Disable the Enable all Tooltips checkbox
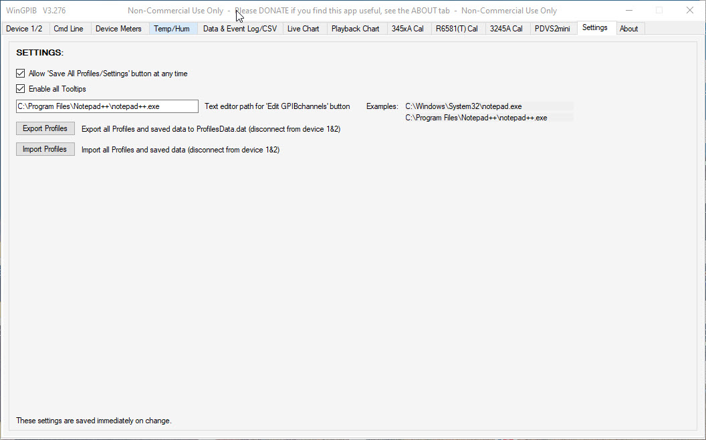The width and height of the screenshot is (706, 440). point(20,89)
